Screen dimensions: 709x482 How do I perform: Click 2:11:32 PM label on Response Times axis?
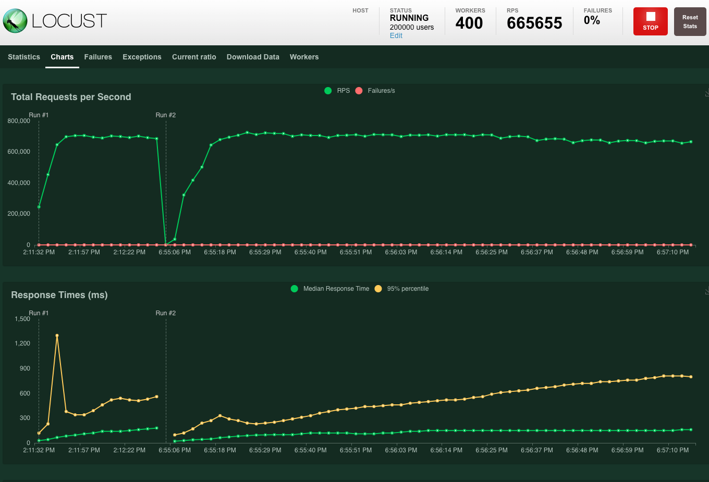coord(39,450)
